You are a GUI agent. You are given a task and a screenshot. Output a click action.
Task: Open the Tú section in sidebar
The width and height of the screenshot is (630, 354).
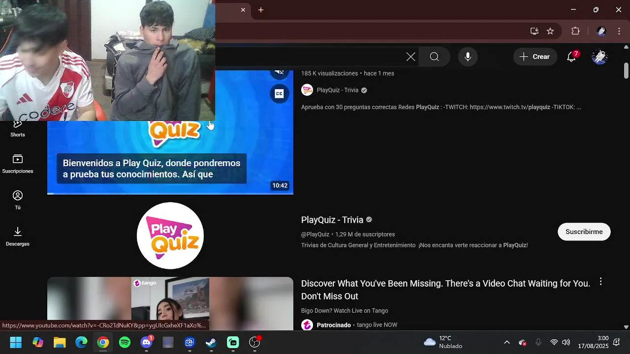(x=18, y=201)
